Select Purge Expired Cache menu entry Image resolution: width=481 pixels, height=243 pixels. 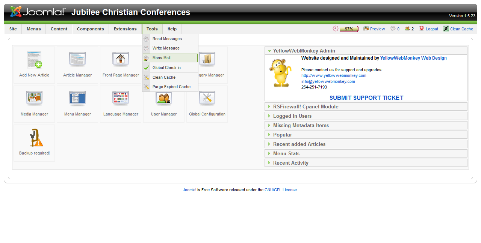pyautogui.click(x=170, y=87)
